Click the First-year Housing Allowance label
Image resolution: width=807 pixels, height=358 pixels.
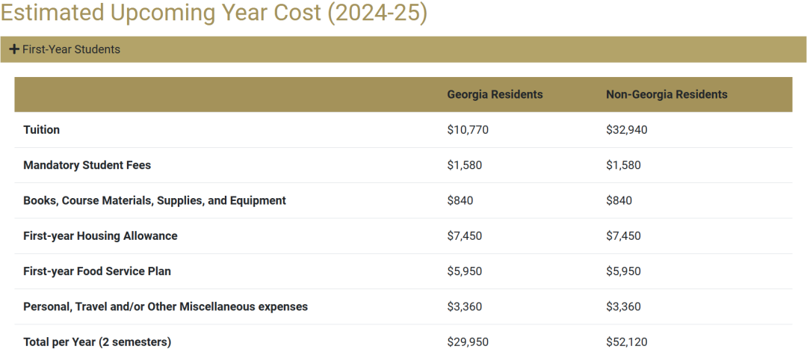pos(100,235)
